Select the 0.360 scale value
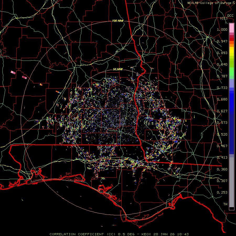 tap(222, 169)
